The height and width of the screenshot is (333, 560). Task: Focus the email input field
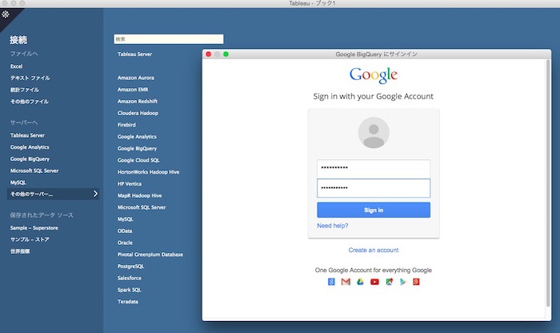pyautogui.click(x=374, y=168)
